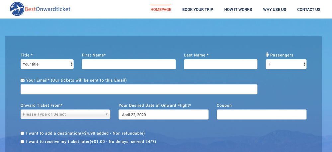The image size is (332, 152).
Task: Click the envelope icon beside Your Email
Action: point(23,80)
